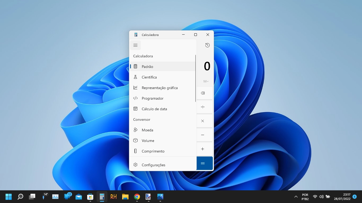Expand the M memory dropdown
This screenshot has height=203, width=362.
[206, 81]
